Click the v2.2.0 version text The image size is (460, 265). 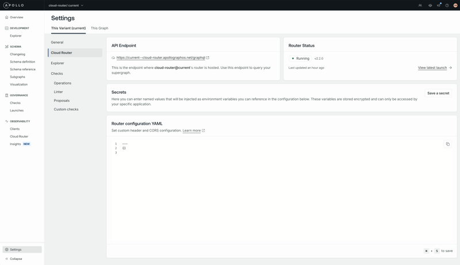[319, 59]
